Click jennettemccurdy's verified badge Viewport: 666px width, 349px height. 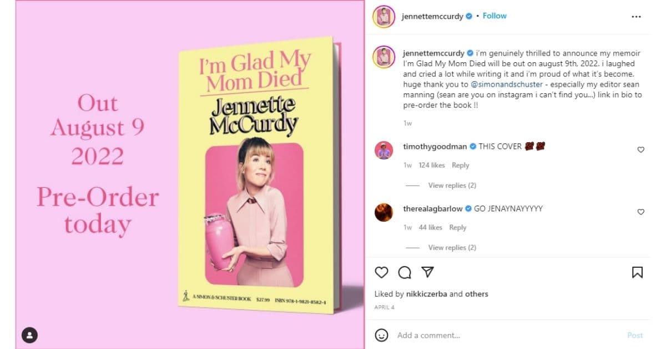tap(469, 16)
